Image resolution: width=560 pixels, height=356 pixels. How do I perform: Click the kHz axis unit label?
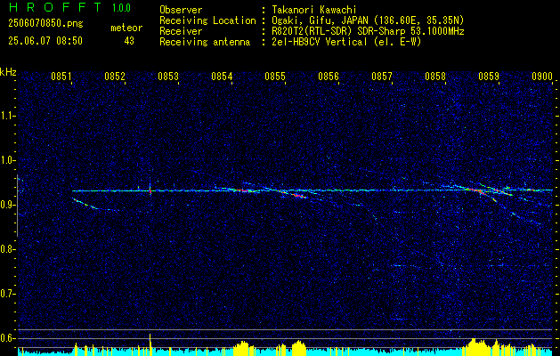click(x=8, y=72)
